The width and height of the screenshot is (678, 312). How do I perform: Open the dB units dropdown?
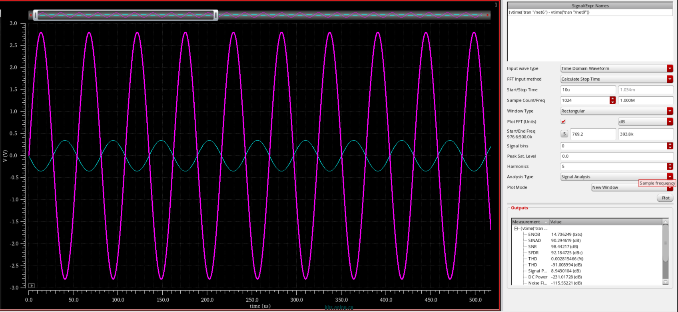(x=646, y=121)
